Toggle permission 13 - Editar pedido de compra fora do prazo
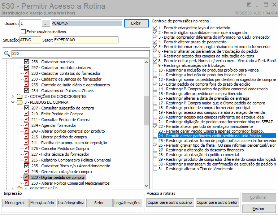Viewport: 278px width, 215px height. [155, 84]
